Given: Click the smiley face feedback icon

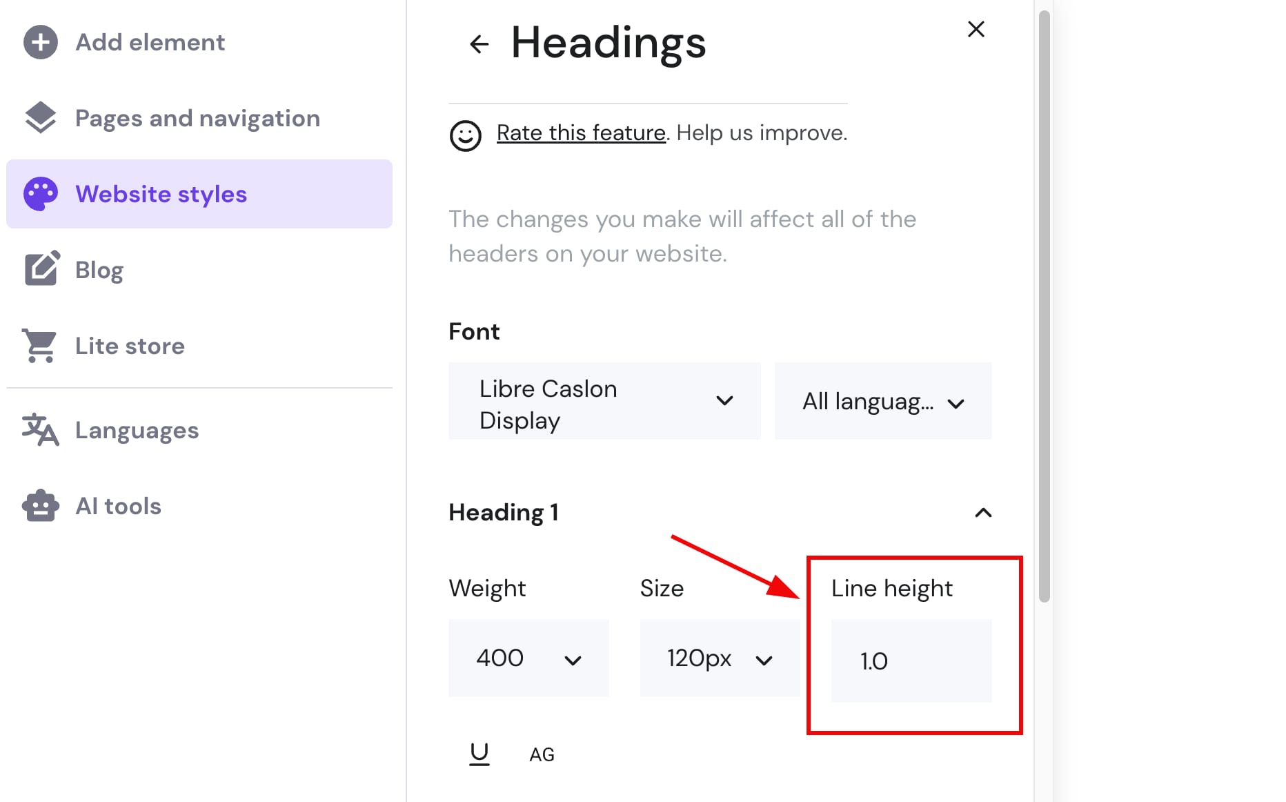Looking at the screenshot, I should click(x=466, y=135).
